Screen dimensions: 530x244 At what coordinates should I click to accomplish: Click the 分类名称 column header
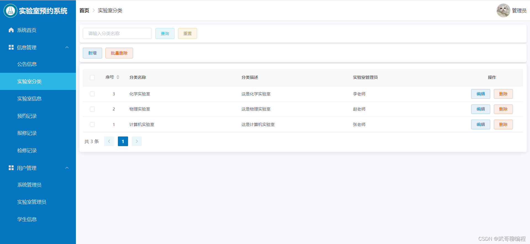coord(138,77)
